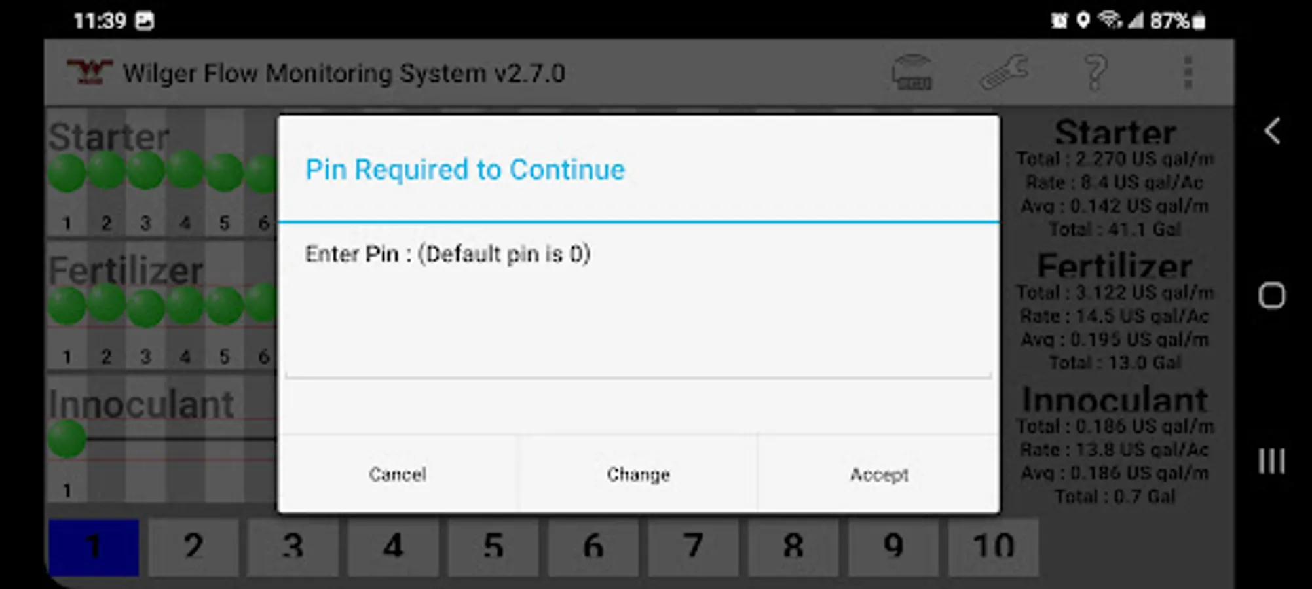Viewport: 1312px width, 589px height.
Task: Focus the pin entry field
Action: pyautogui.click(x=638, y=357)
